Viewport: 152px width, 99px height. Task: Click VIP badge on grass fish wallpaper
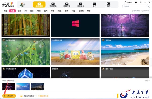(4, 40)
